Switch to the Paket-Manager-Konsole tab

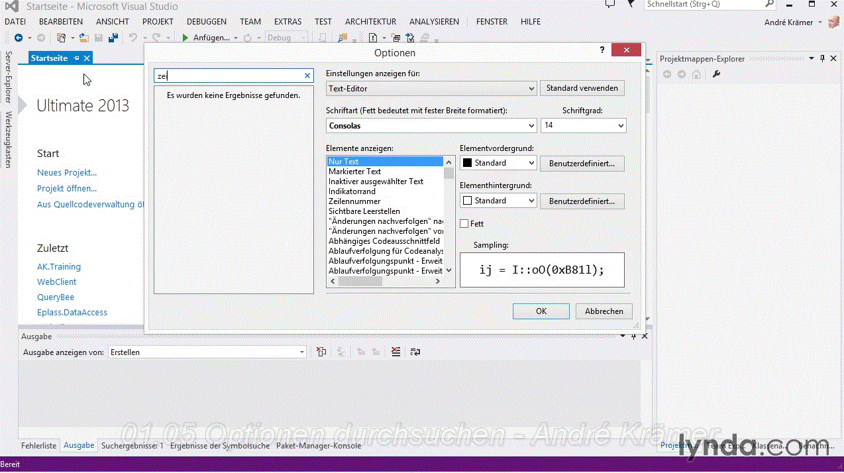pos(319,446)
